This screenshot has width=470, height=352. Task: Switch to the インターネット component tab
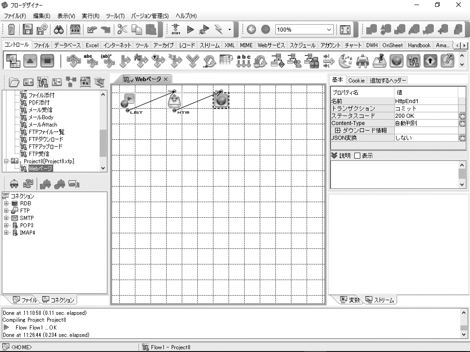117,45
